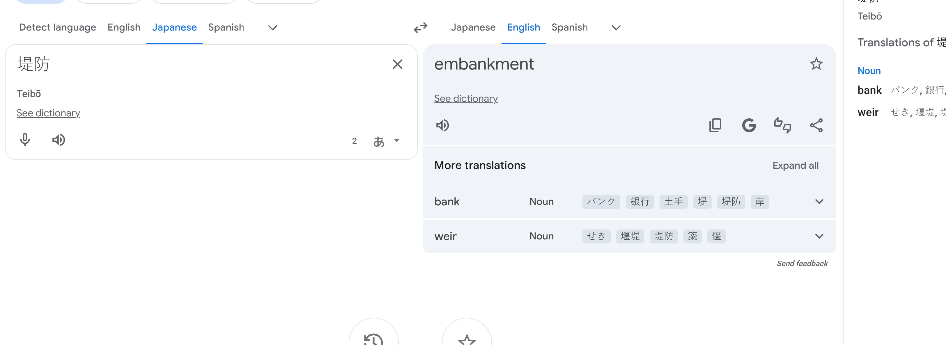
Task: Click weir in the side dictionary panel
Action: tap(868, 112)
